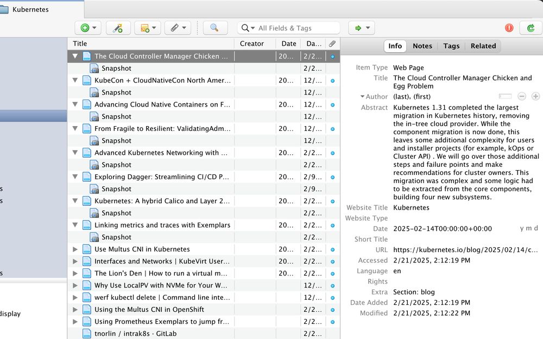
Task: Collapse Linking metrics and traces item
Action: 75,225
